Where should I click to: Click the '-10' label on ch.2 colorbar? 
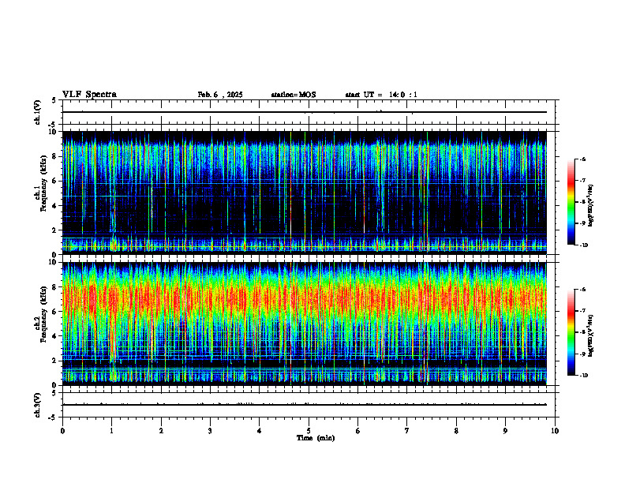[583, 376]
